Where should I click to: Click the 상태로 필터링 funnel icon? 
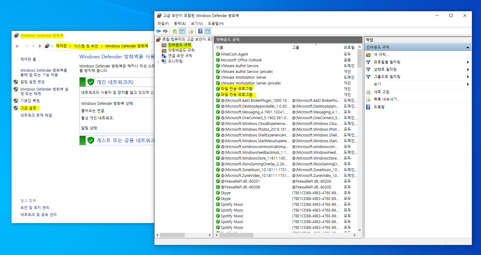click(368, 69)
